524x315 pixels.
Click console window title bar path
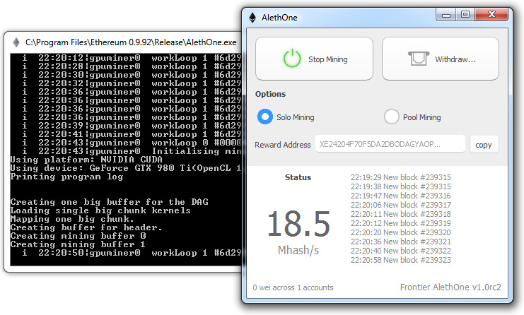131,42
